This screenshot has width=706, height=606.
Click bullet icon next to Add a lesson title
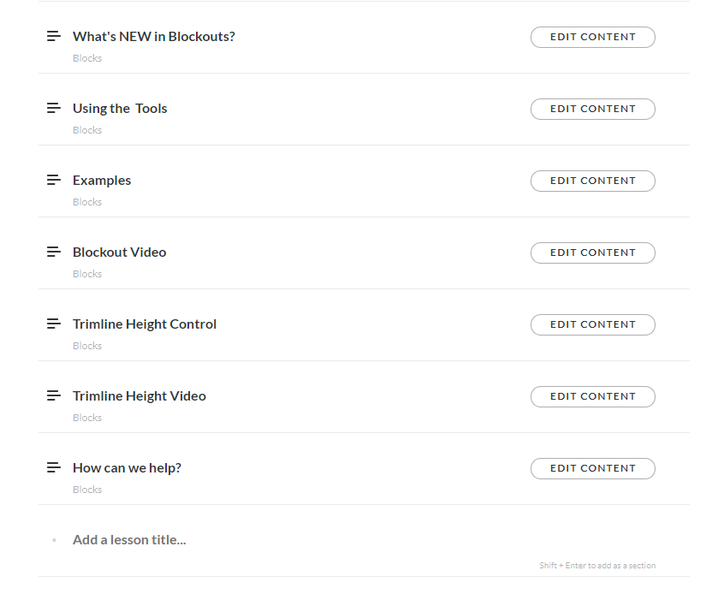coord(54,540)
